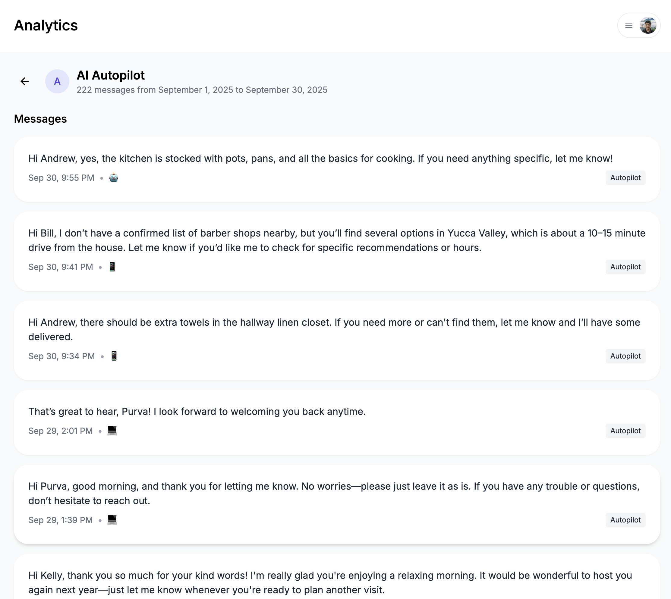Click Autopilot badge on extra towels message
671x599 pixels.
point(625,356)
